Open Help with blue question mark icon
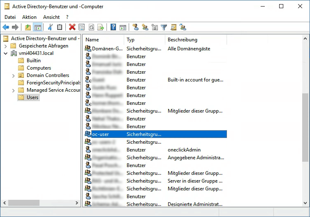 (113, 27)
